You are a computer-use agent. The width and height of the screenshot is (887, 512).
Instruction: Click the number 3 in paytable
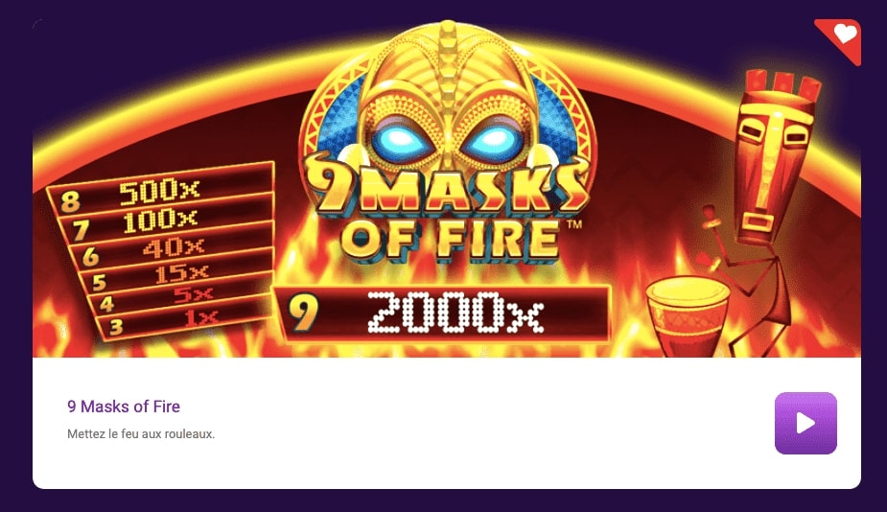tap(117, 327)
